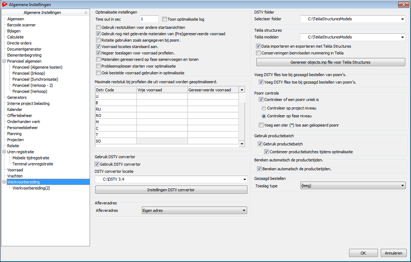Collapse the Uren registratie tree node
This screenshot has width=411, height=262.
4,152
